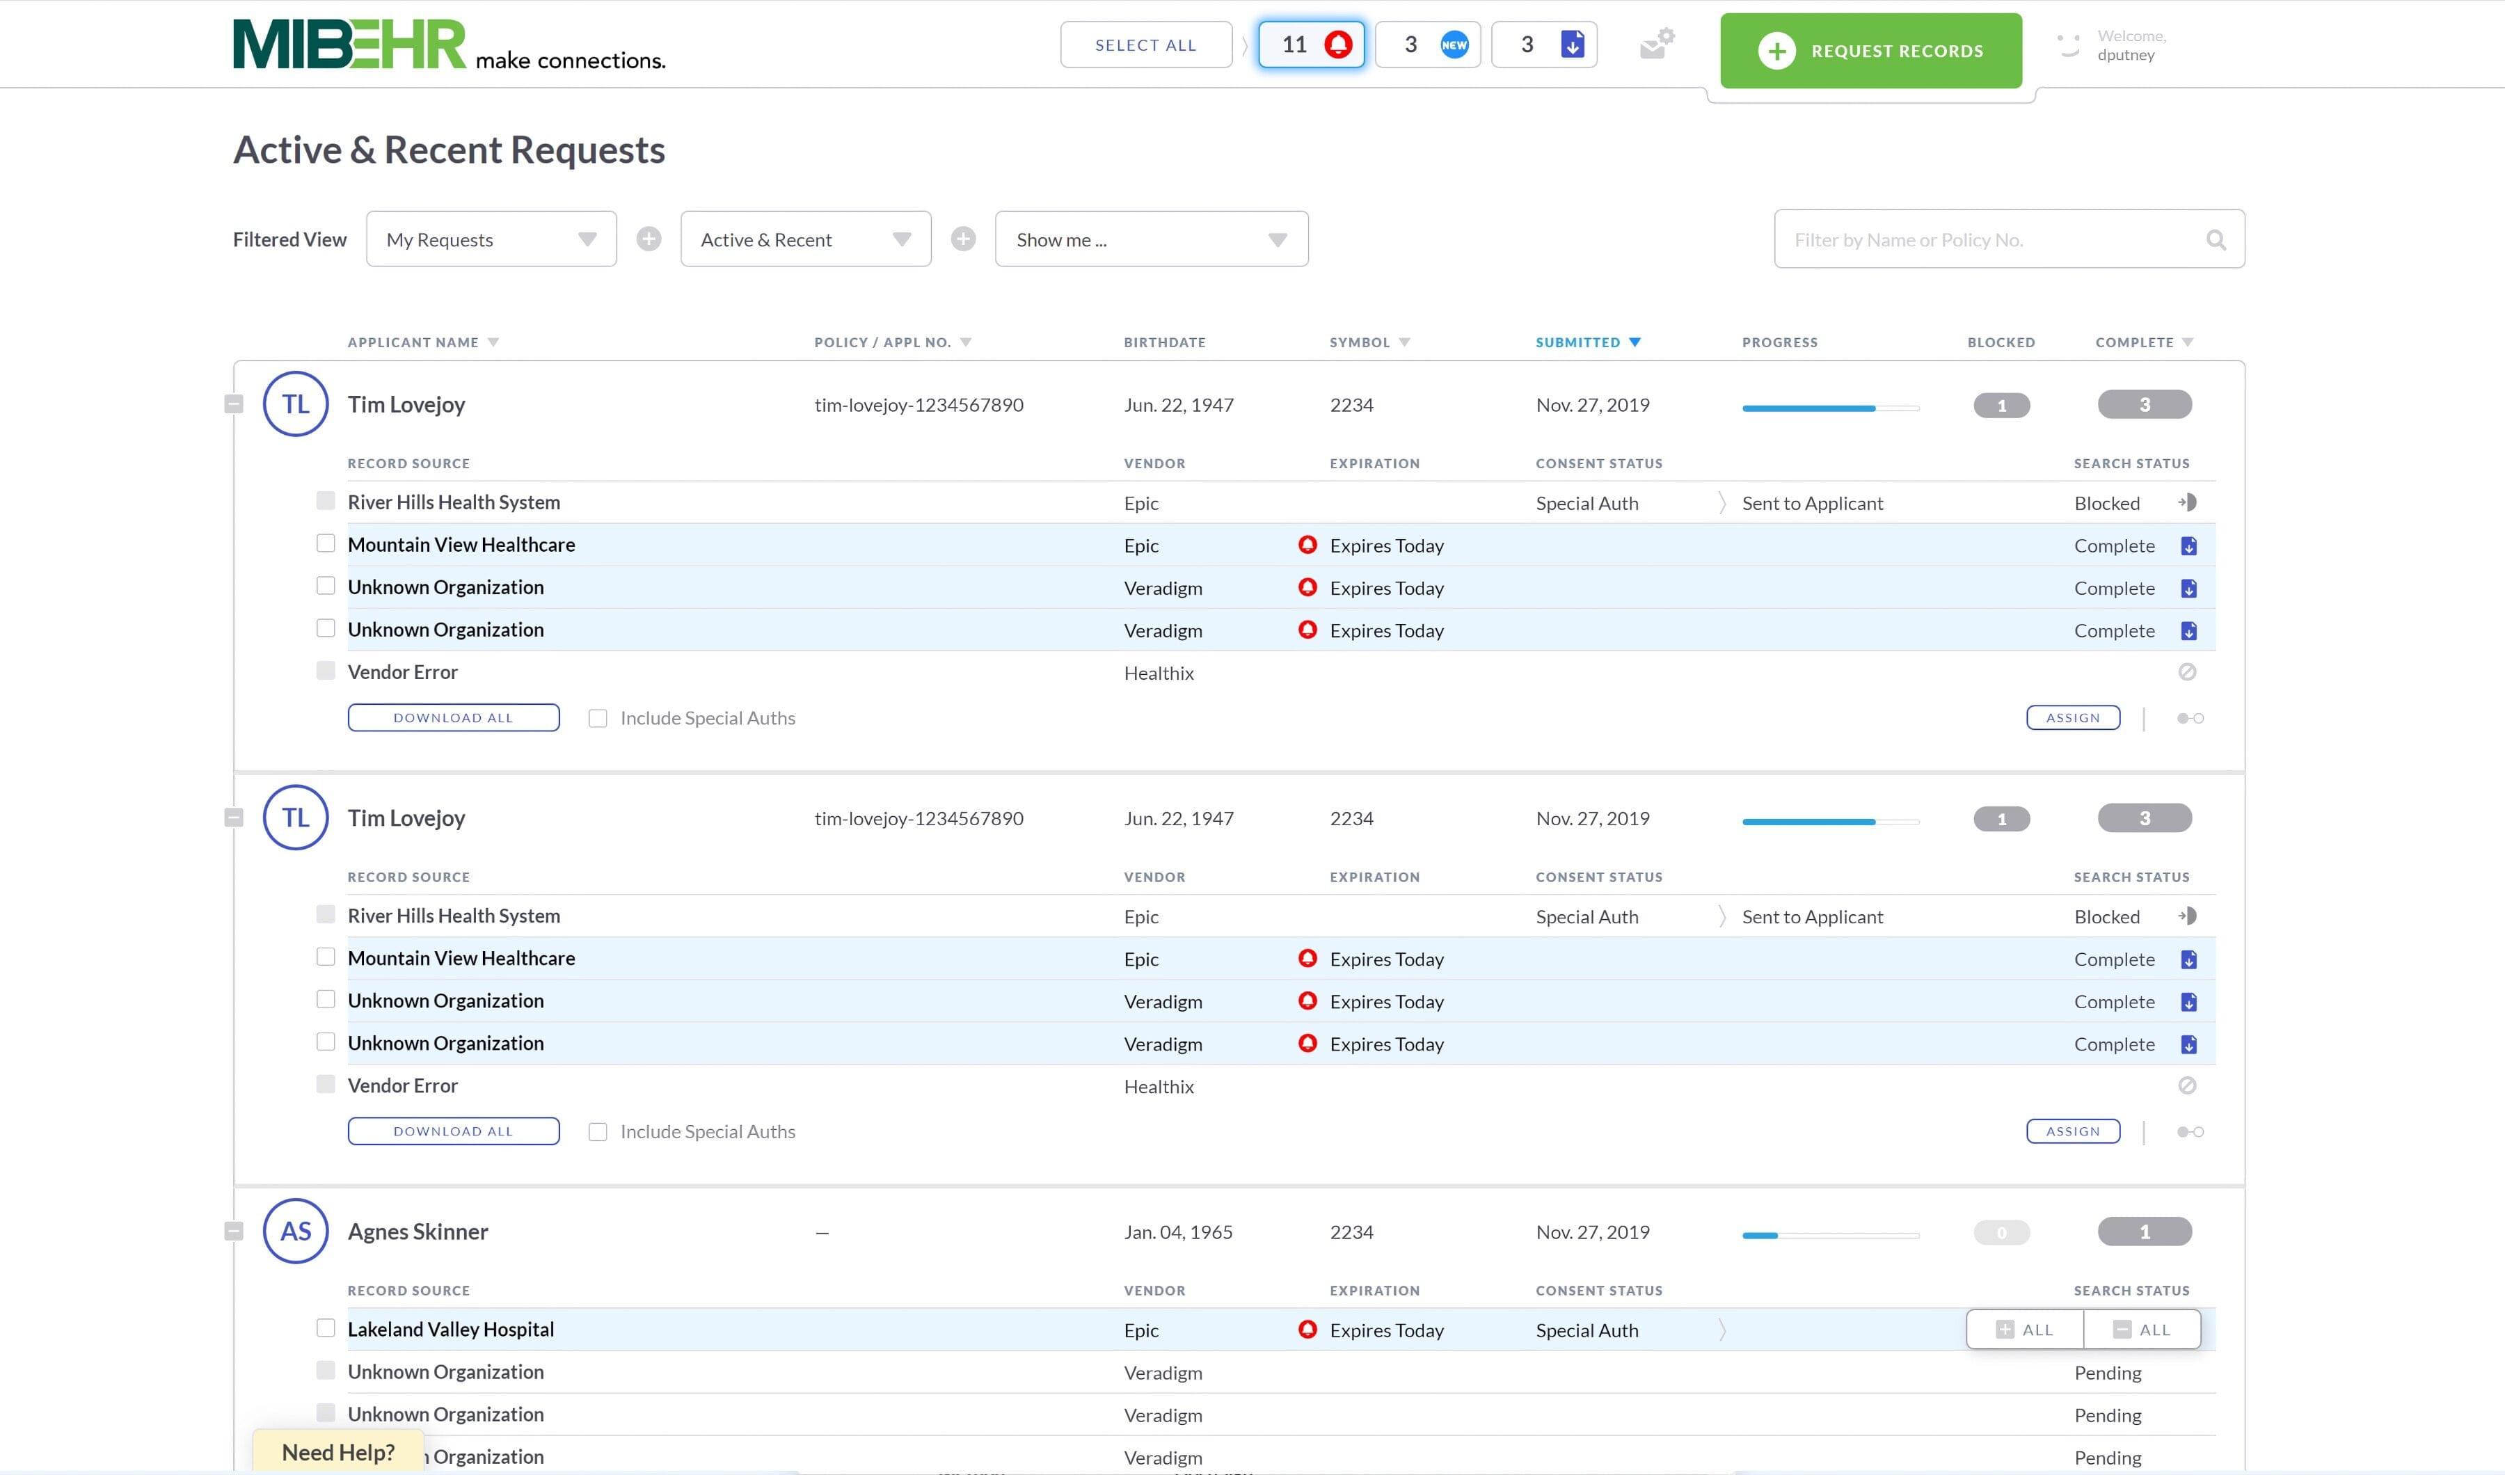Click the AS avatar for Agnes Skinner

[295, 1231]
